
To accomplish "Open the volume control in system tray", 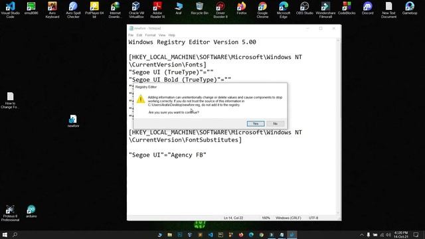I will (388, 235).
